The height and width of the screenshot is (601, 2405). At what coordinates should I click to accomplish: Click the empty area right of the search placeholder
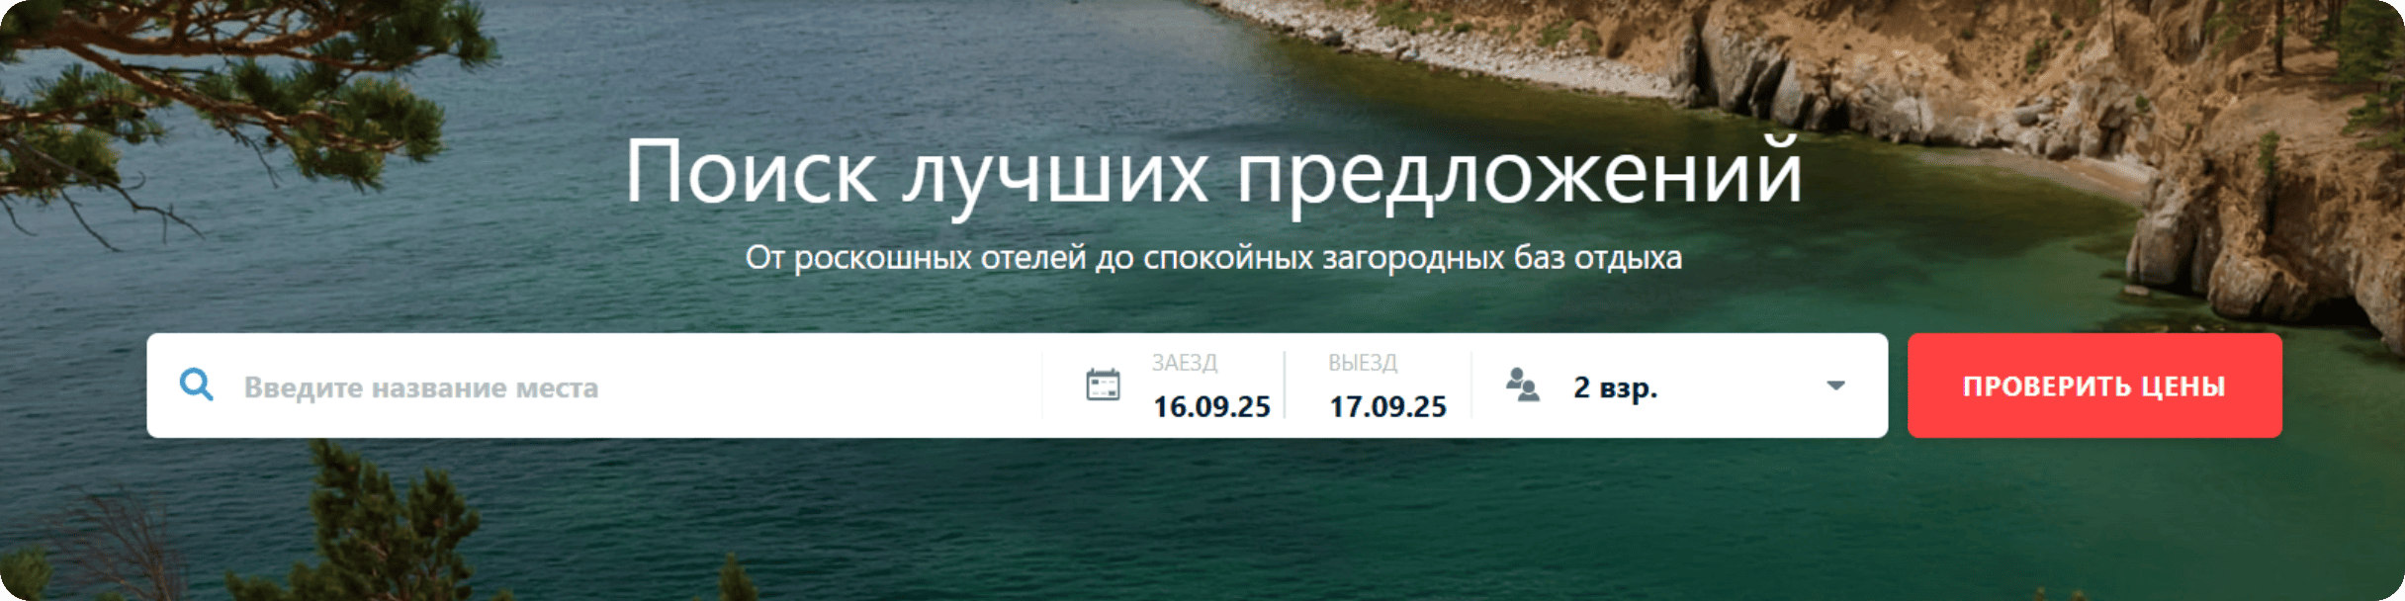click(821, 386)
